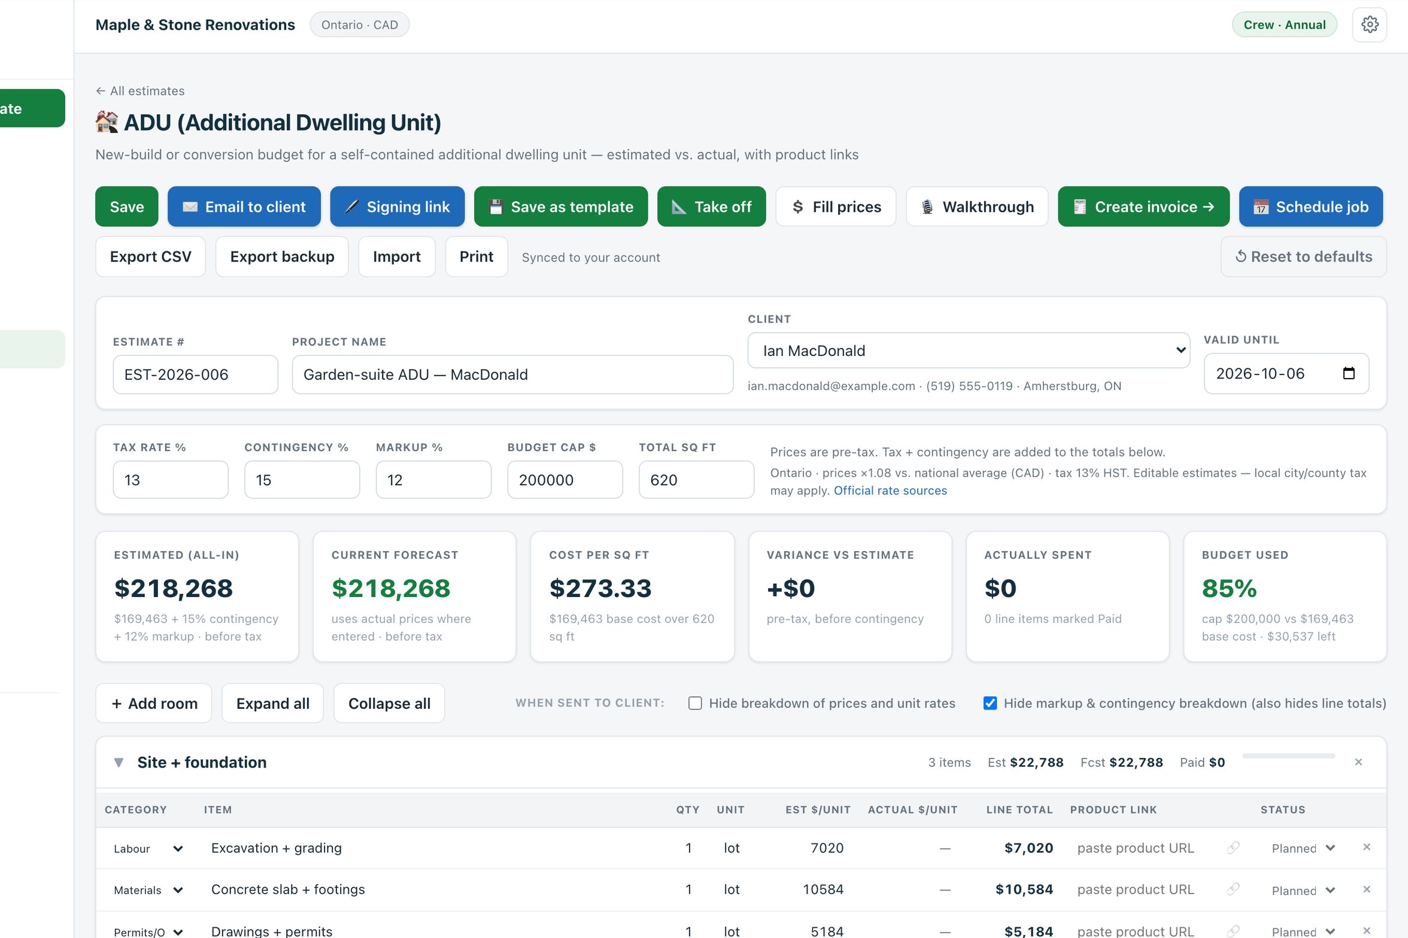The width and height of the screenshot is (1408, 938).
Task: Open settings gear icon
Action: coord(1369,25)
